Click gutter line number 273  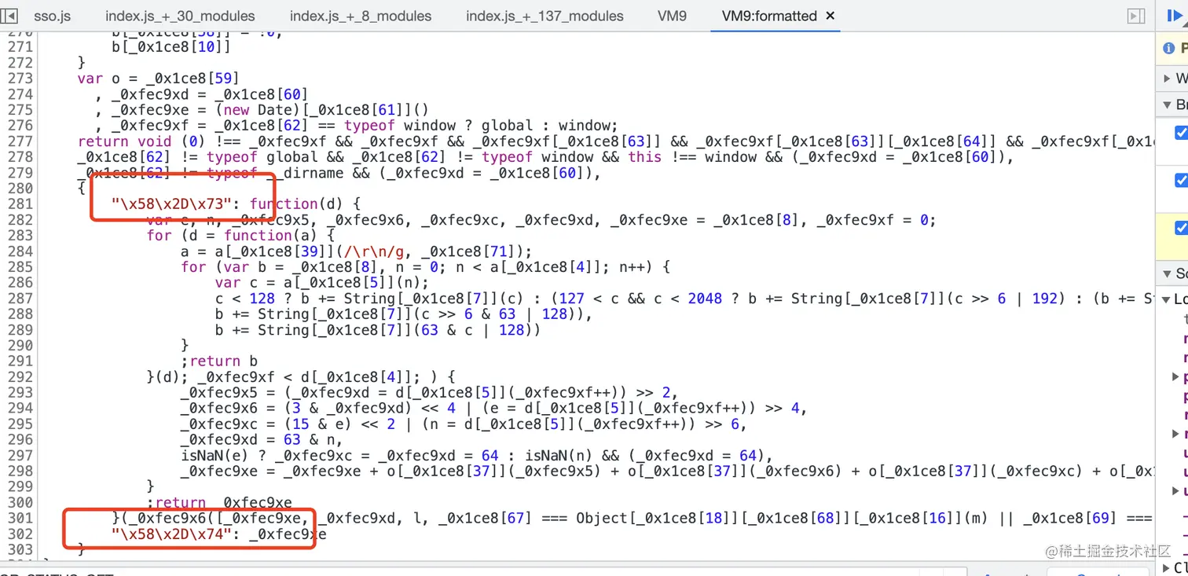point(20,79)
